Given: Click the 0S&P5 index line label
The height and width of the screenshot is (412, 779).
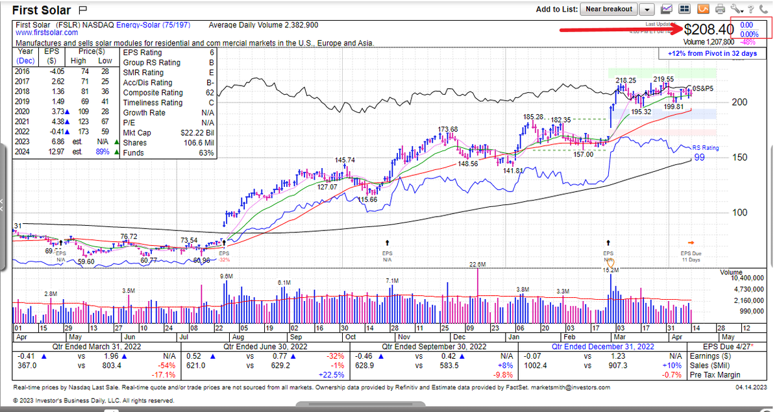Looking at the screenshot, I should (x=702, y=88).
